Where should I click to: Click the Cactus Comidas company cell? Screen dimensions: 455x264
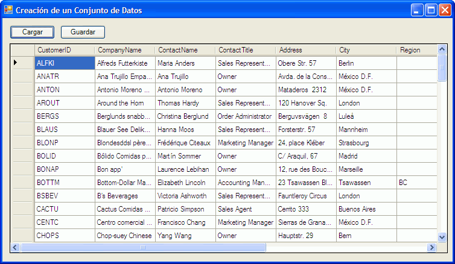pos(124,209)
